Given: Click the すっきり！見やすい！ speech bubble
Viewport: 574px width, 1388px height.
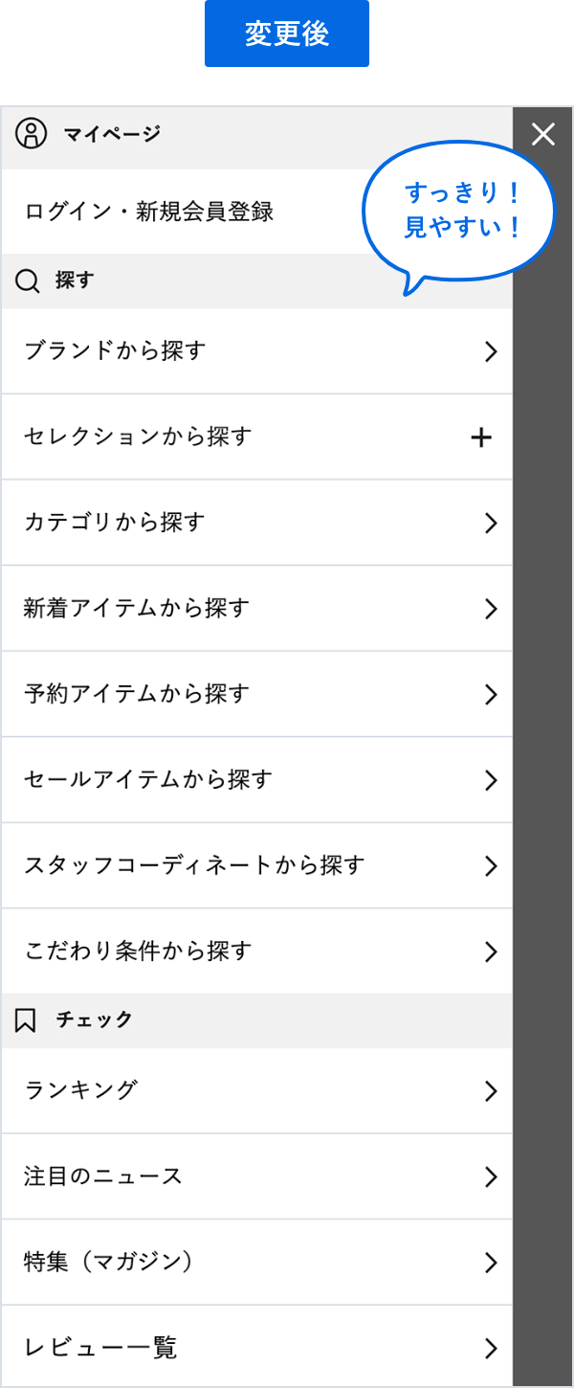Looking at the screenshot, I should 460,211.
